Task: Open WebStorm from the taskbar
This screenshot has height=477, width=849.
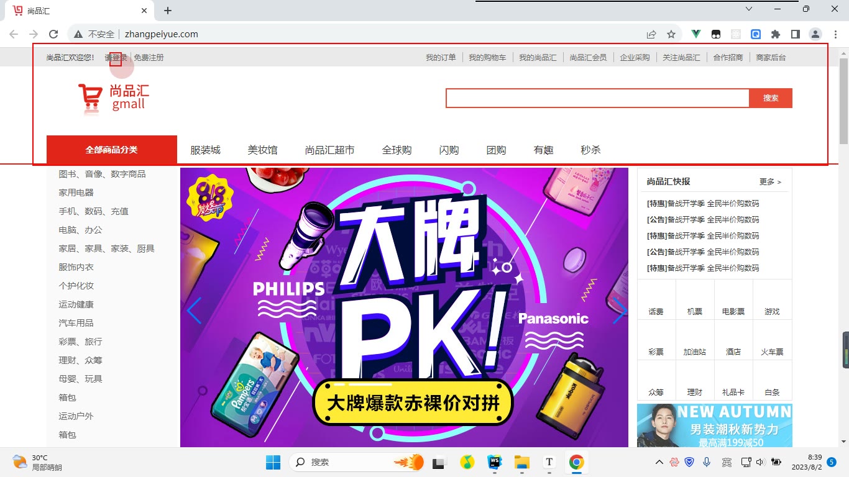Action: coord(495,462)
